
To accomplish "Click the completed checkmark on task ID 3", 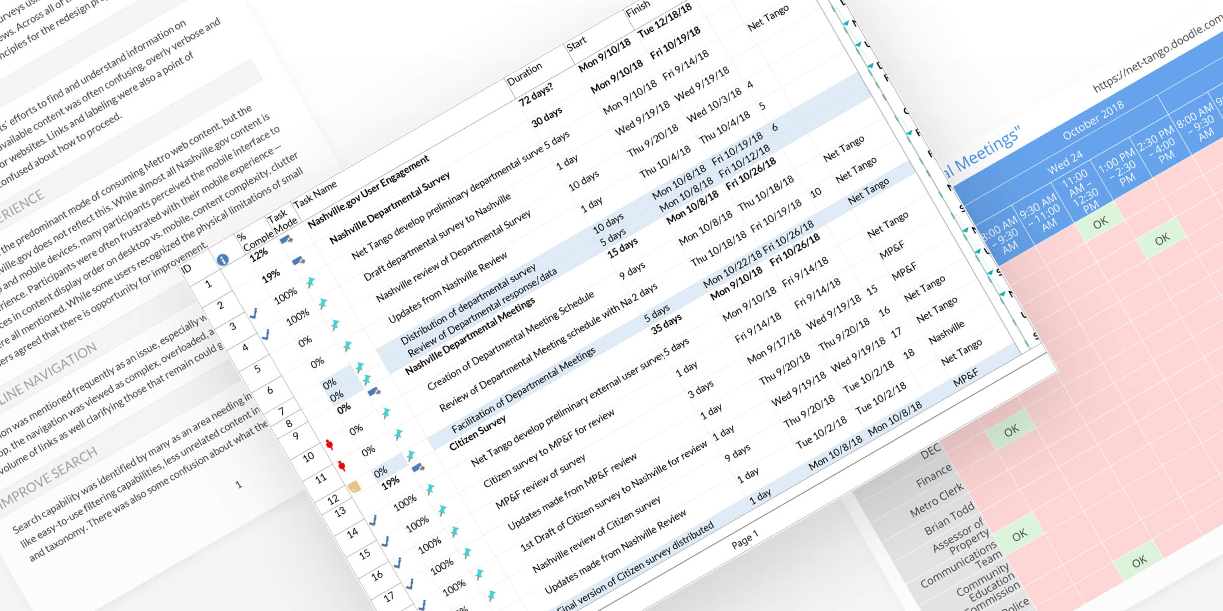I will tap(253, 314).
